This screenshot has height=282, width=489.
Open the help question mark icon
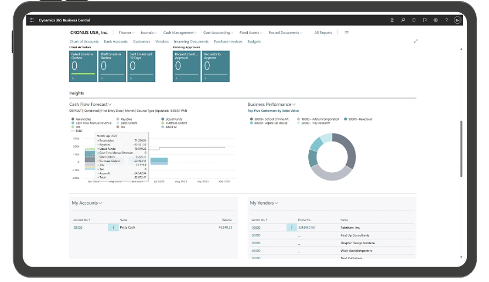447,20
